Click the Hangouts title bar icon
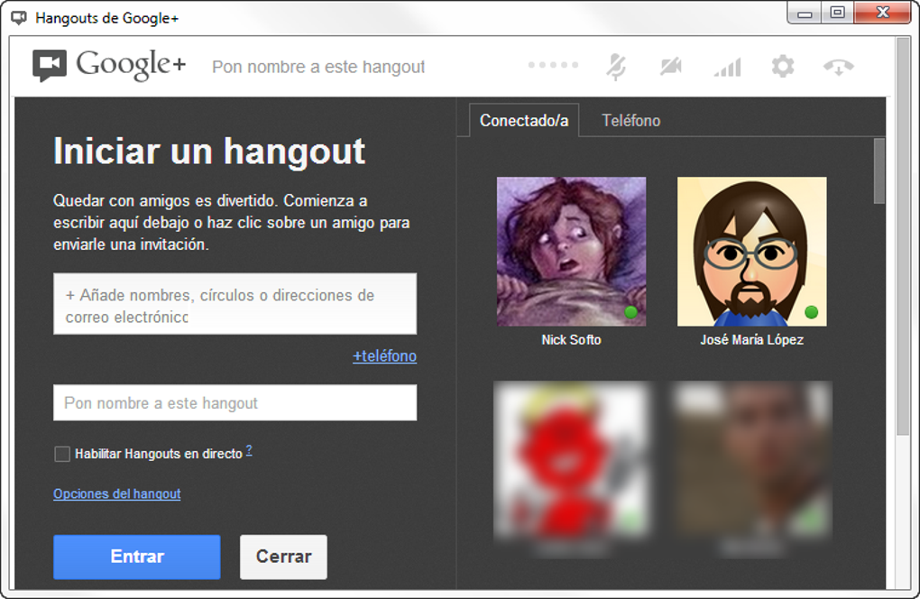This screenshot has width=920, height=599. tap(19, 18)
